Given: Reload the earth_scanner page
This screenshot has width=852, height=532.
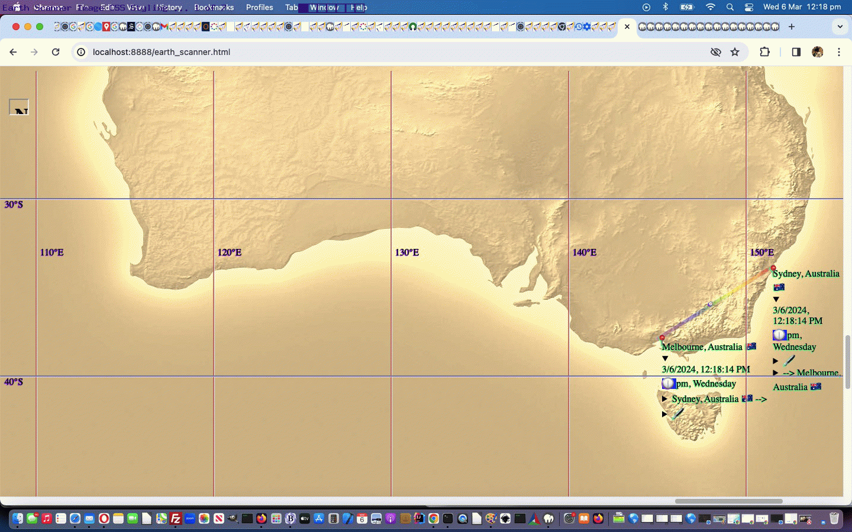Looking at the screenshot, I should 56,52.
